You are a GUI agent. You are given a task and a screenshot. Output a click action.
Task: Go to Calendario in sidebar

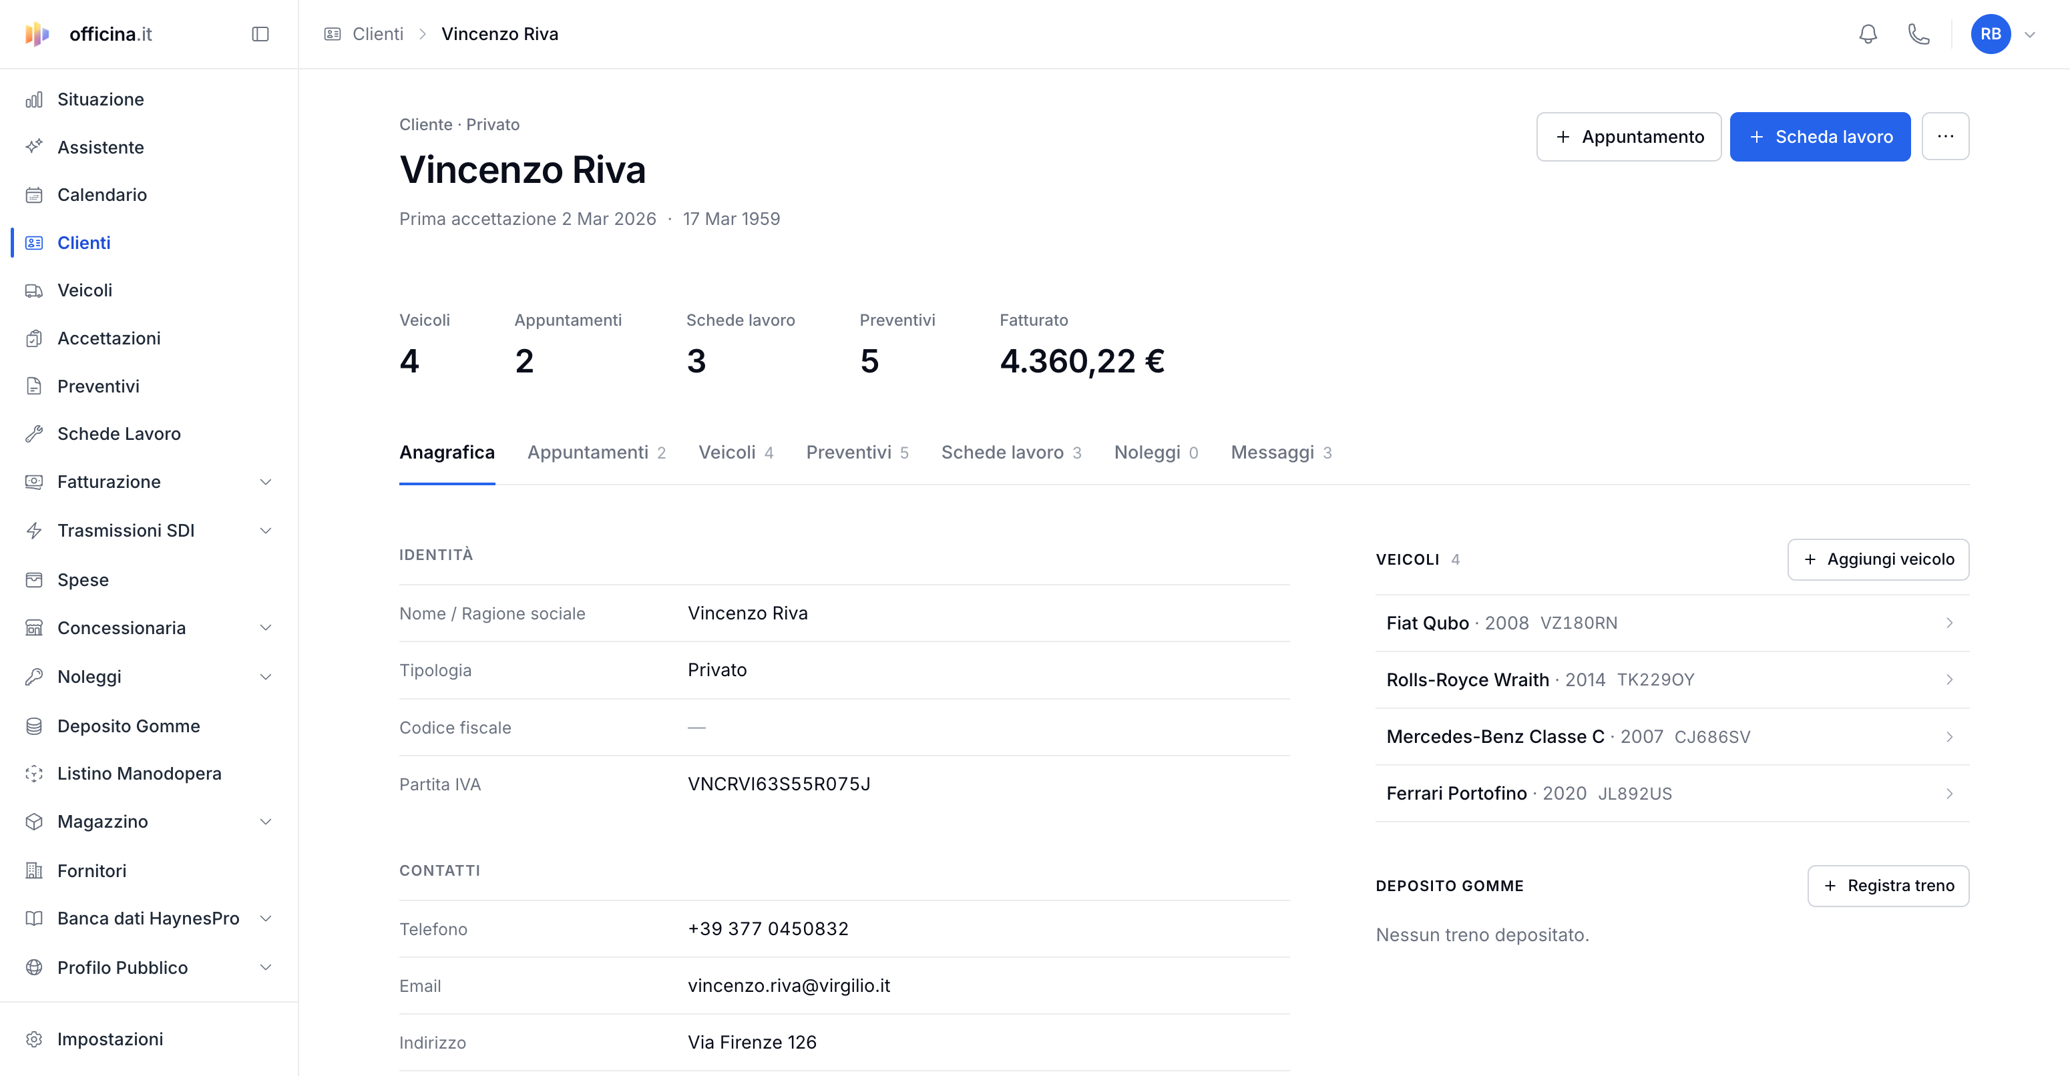coord(149,195)
